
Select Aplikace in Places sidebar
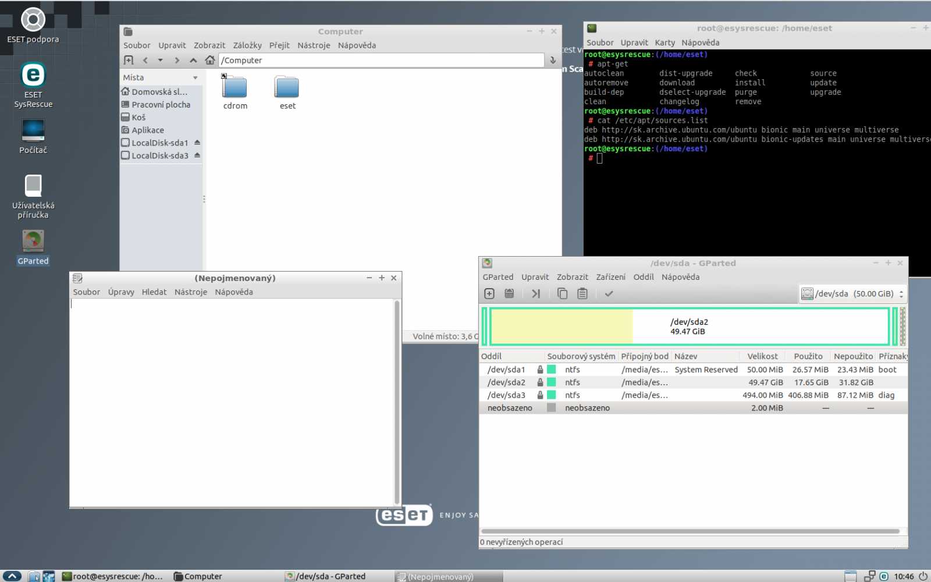[x=161, y=130]
